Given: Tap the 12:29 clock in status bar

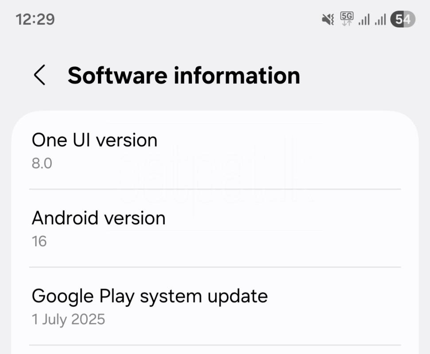Looking at the screenshot, I should pos(35,19).
